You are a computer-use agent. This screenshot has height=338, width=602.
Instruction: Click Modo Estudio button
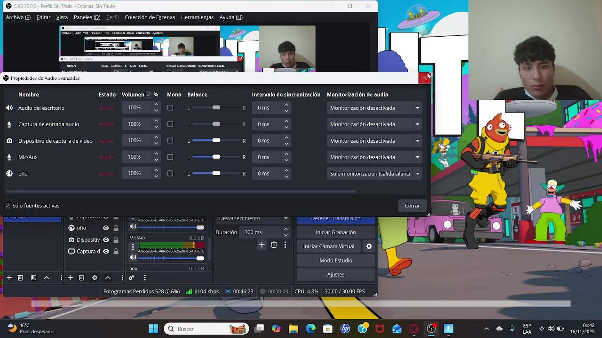pos(336,261)
